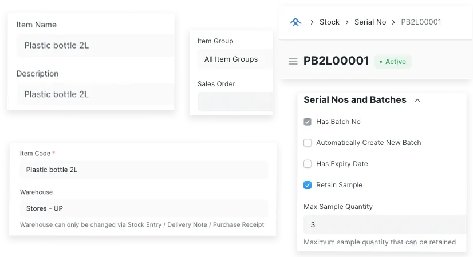
Task: Open the Item Group link field
Action: pos(234,59)
